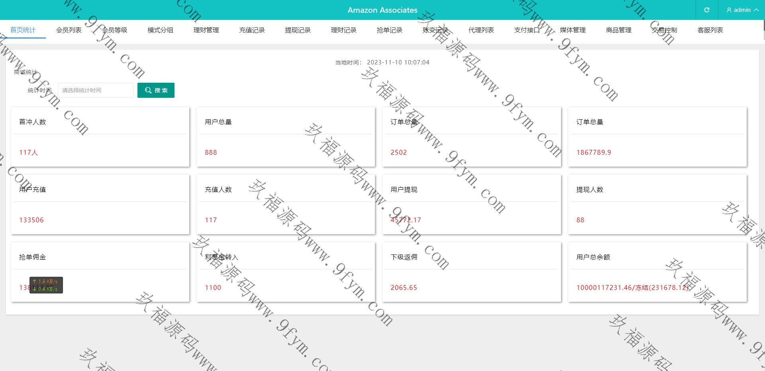765x371 pixels.
Task: Open the 首页统计 tab
Action: [23, 30]
